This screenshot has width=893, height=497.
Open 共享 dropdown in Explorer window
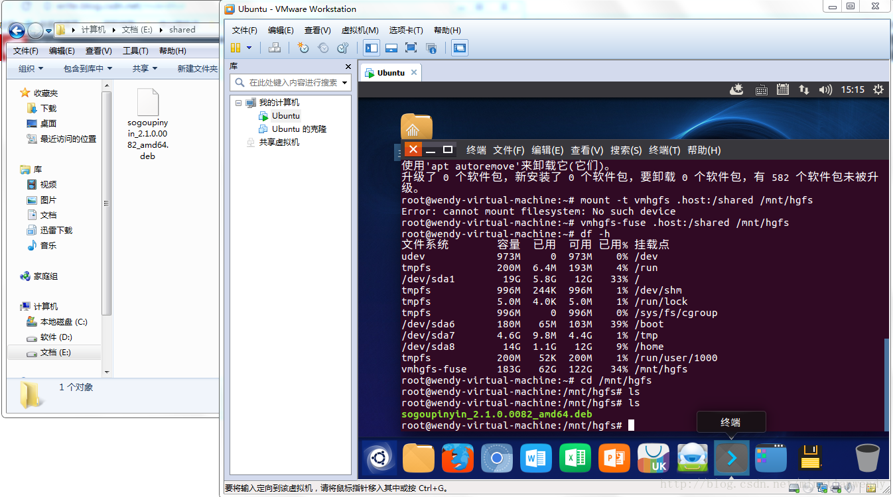[x=145, y=68]
